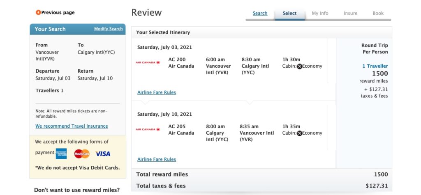The image size is (421, 195).
Task: Click the Air Canada logo for flight AC 200
Action: [x=148, y=62]
